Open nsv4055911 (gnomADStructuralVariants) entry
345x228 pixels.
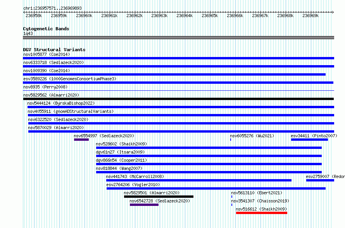(181, 115)
